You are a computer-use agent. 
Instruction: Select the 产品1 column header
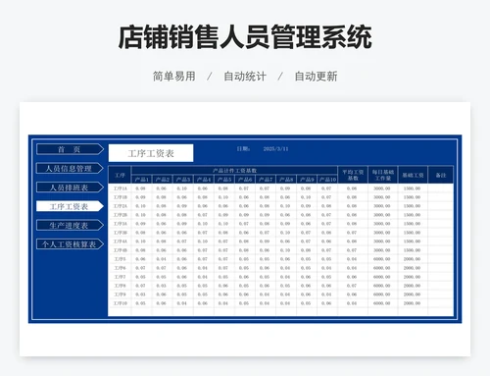click(141, 180)
